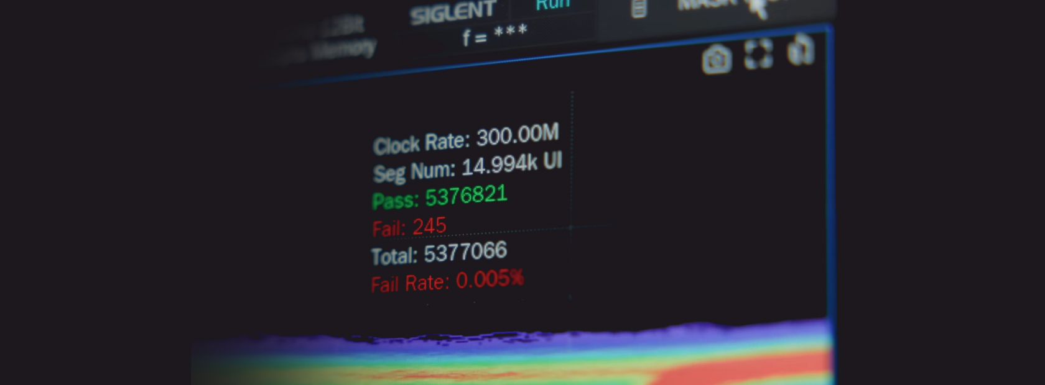Click the pointer cursor icon beside MASK
Screen dimensions: 1045x385
(758, 7)
